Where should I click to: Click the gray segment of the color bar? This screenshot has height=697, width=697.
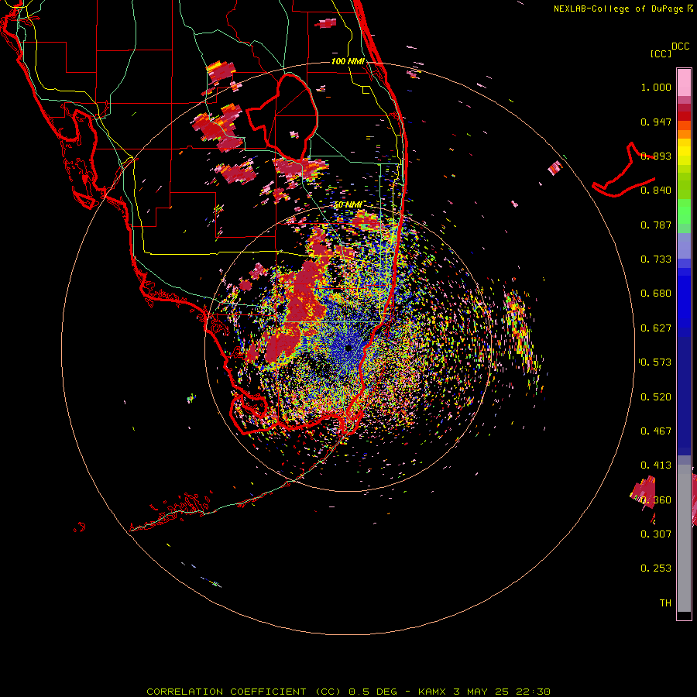click(x=684, y=538)
